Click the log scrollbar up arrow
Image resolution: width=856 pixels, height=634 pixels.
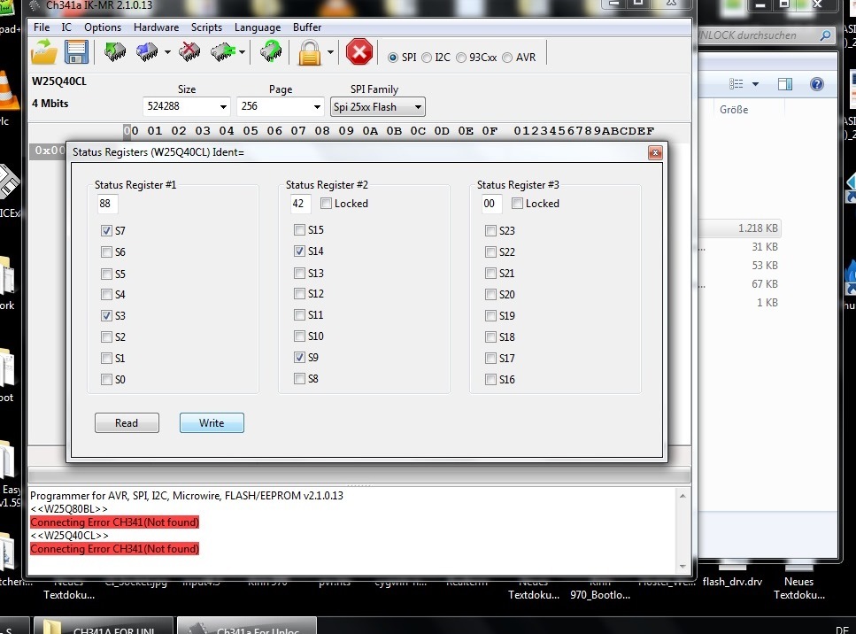pos(682,496)
